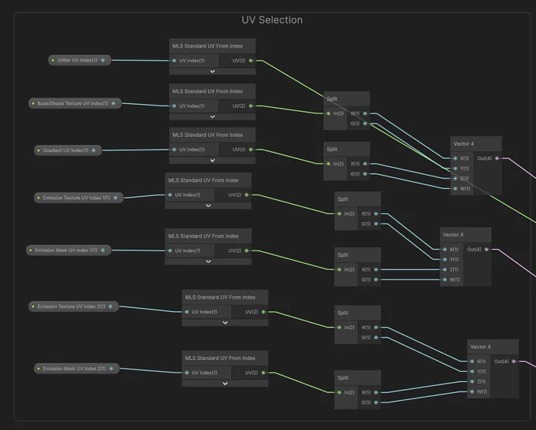The height and width of the screenshot is (430, 536).
Task: Select title bar of bottom Vector 4 node
Action: [493, 347]
